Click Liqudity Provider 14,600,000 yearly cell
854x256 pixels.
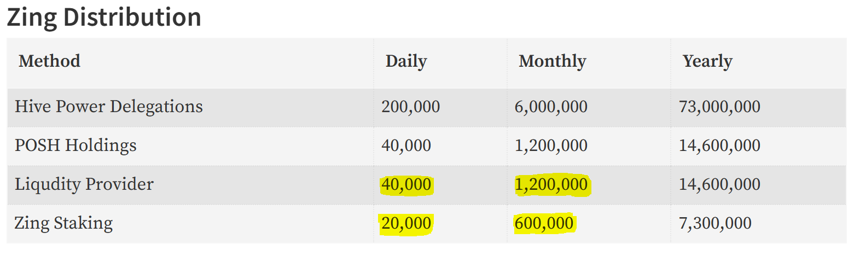click(x=719, y=185)
